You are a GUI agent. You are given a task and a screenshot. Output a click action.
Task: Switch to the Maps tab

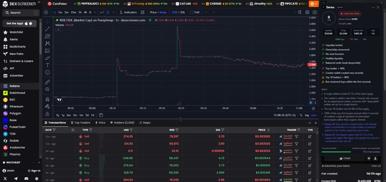[x=144, y=123]
